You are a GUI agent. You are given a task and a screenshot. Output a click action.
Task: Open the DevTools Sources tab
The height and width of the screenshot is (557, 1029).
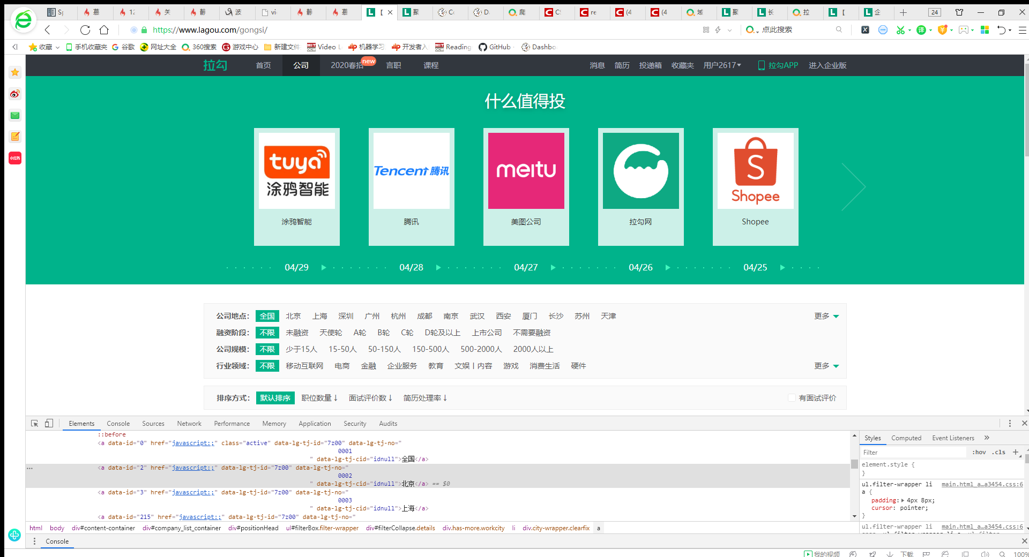(x=153, y=423)
